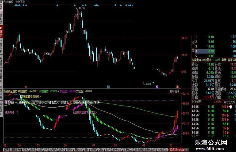236x152 pixels.
Task: Select the DPO indicator tab
Action: 62,150
